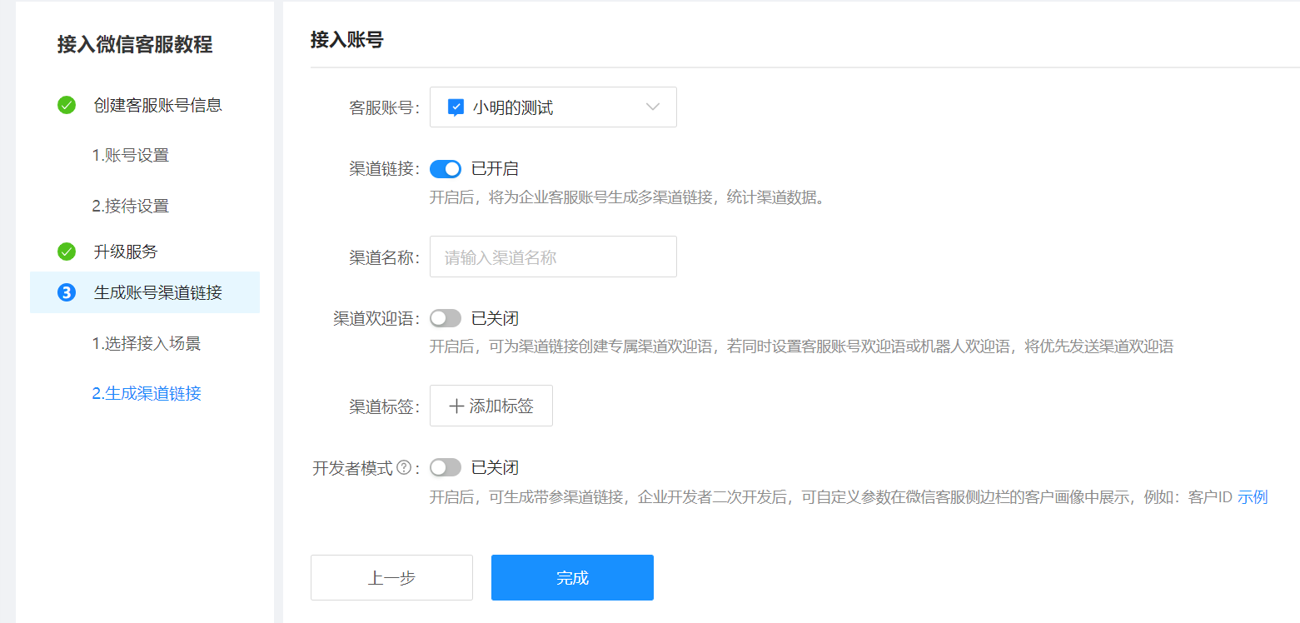Click the green check icon beside 升级服务
Screen dimensions: 1300x623
pyautogui.click(x=67, y=252)
